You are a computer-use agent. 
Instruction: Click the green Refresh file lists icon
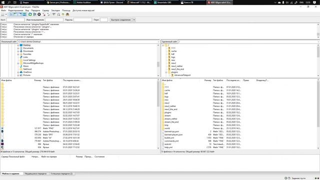[x=30, y=14]
